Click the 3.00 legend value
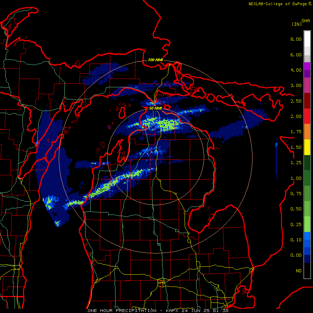This screenshot has height=313, width=313. [296, 86]
